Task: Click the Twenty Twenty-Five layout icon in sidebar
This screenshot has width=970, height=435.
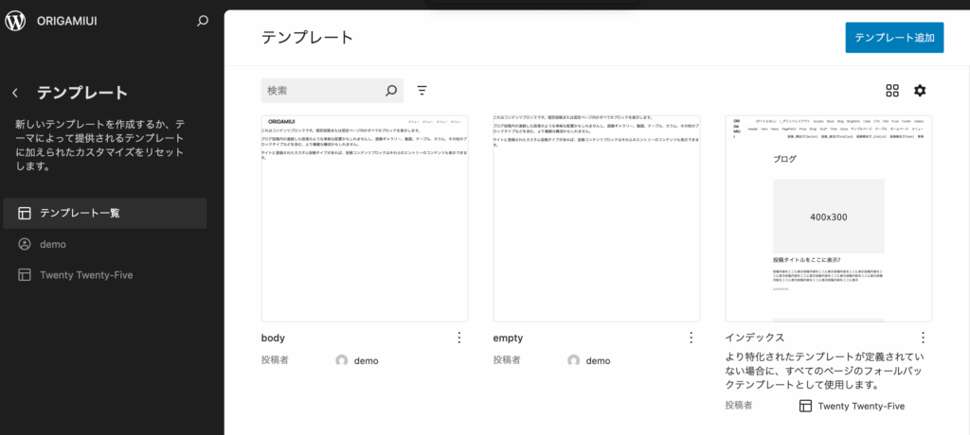Action: click(x=25, y=275)
